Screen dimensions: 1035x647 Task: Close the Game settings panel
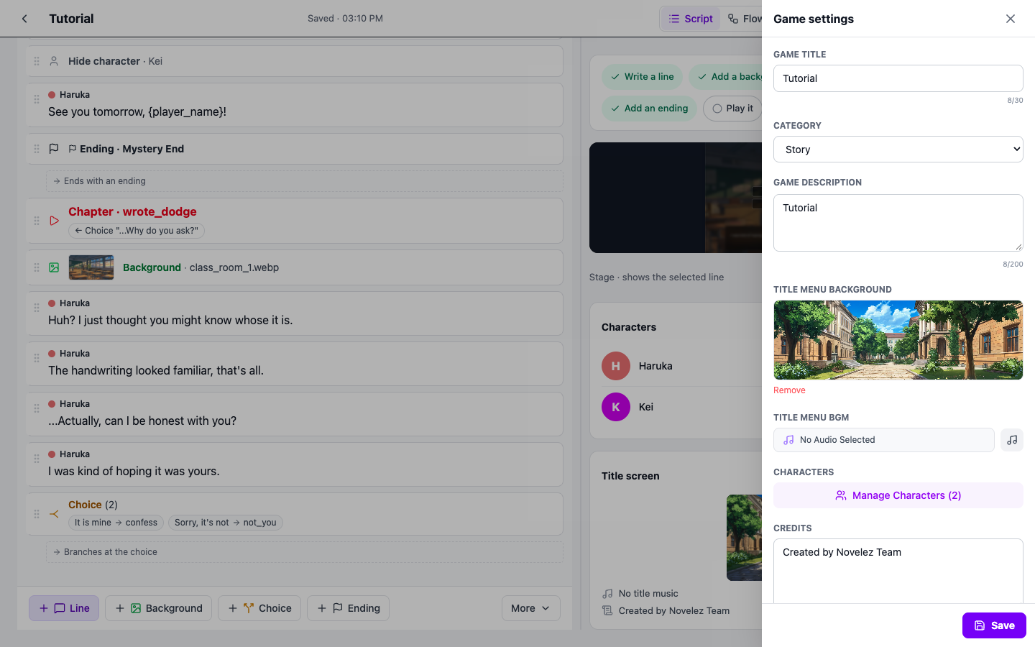[1011, 19]
